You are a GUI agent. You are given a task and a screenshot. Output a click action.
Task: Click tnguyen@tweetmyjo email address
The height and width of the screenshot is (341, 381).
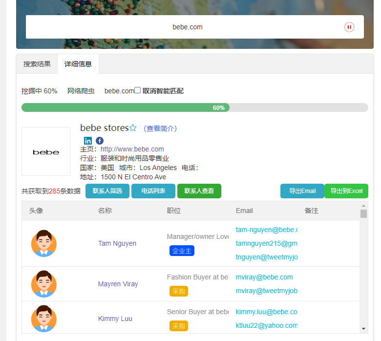click(x=267, y=257)
